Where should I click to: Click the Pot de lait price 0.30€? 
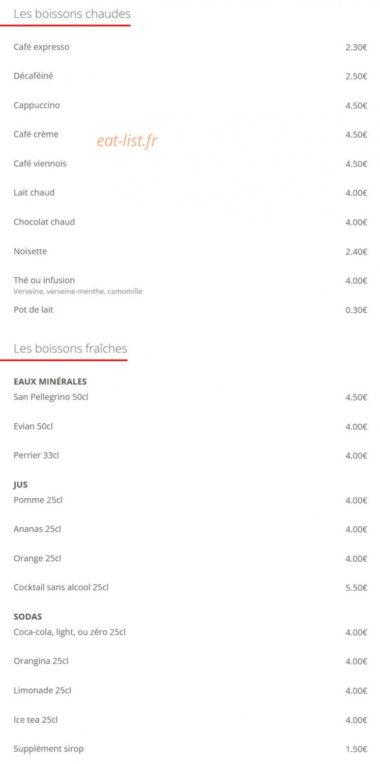(356, 310)
